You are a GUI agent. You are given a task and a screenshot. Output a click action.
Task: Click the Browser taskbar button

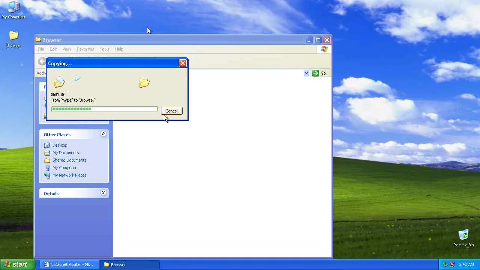[130, 264]
